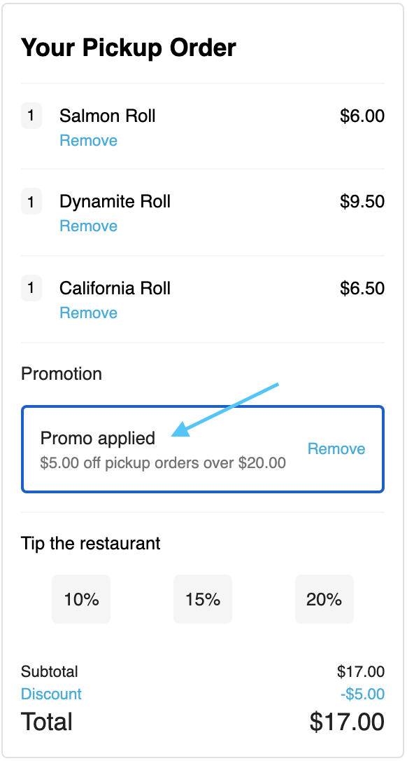Click the promo description text

(163, 462)
